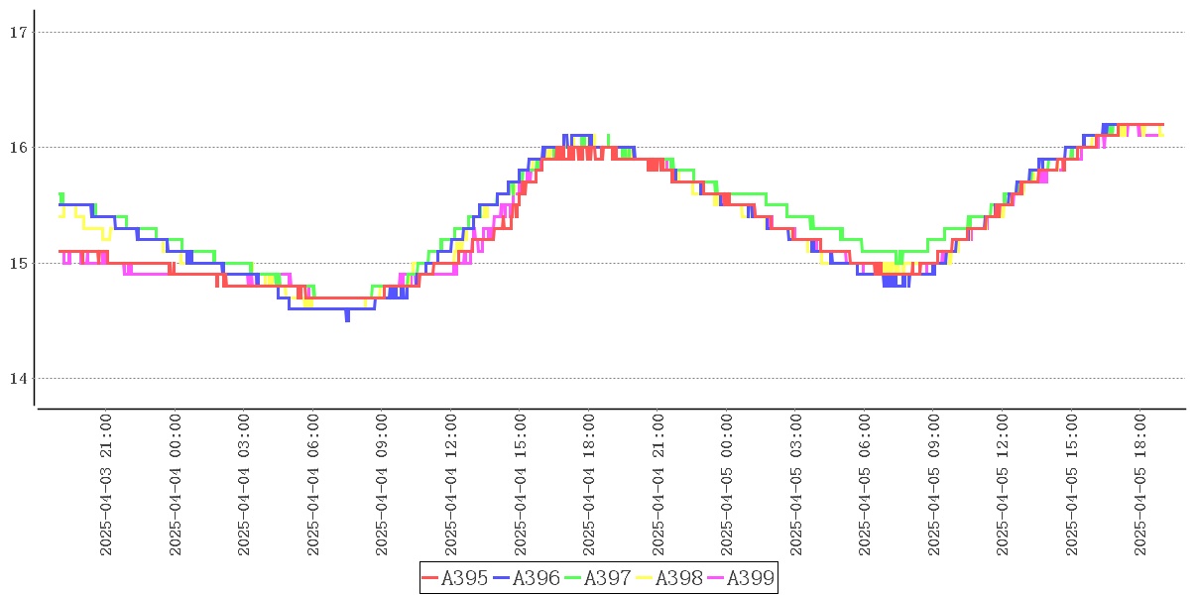The height and width of the screenshot is (595, 1197).
Task: Toggle series A397 via its legend label
Action: click(x=607, y=578)
